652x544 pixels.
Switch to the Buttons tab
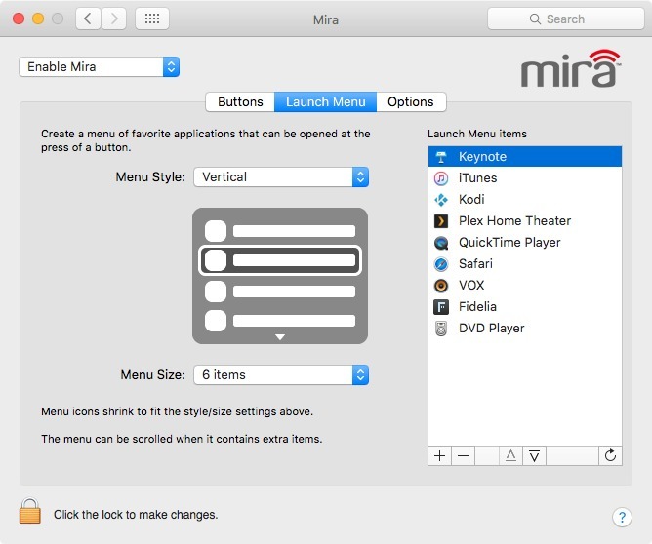240,102
